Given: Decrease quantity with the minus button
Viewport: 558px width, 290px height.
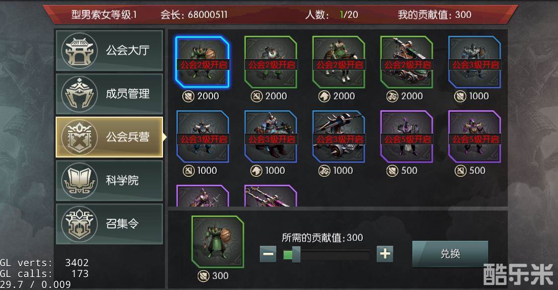Looking at the screenshot, I should (x=268, y=254).
